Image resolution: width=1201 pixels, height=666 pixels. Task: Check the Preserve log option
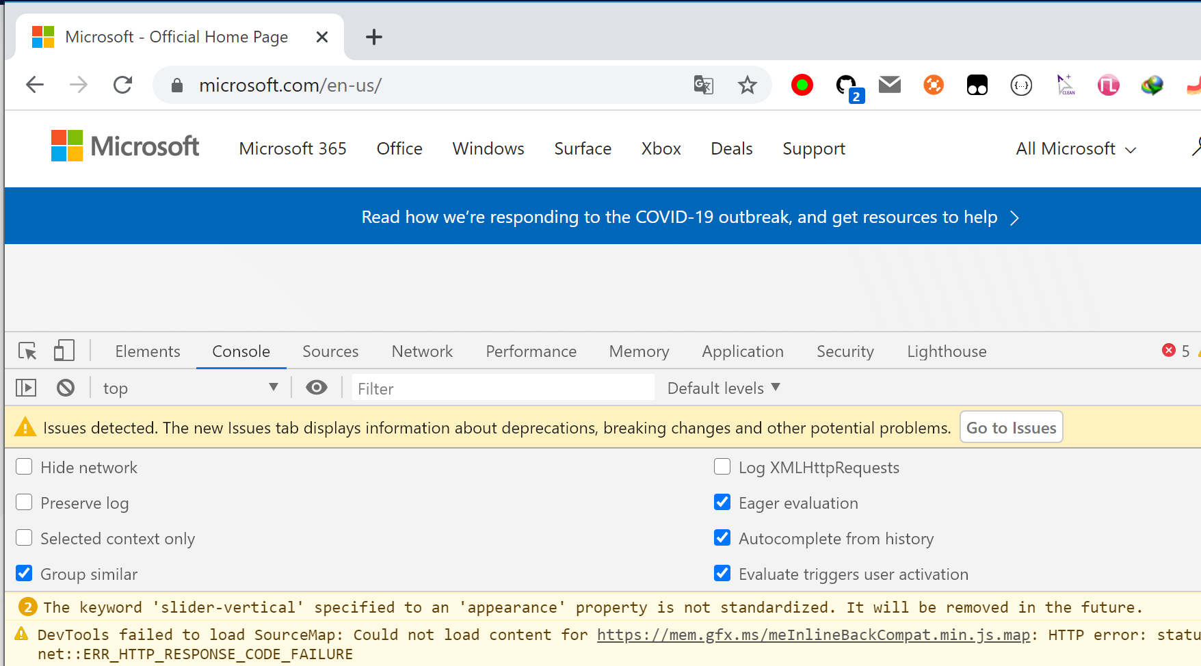tap(25, 503)
